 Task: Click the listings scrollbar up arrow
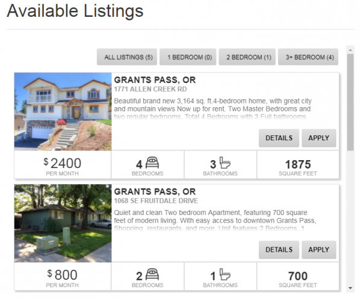tap(351, 49)
